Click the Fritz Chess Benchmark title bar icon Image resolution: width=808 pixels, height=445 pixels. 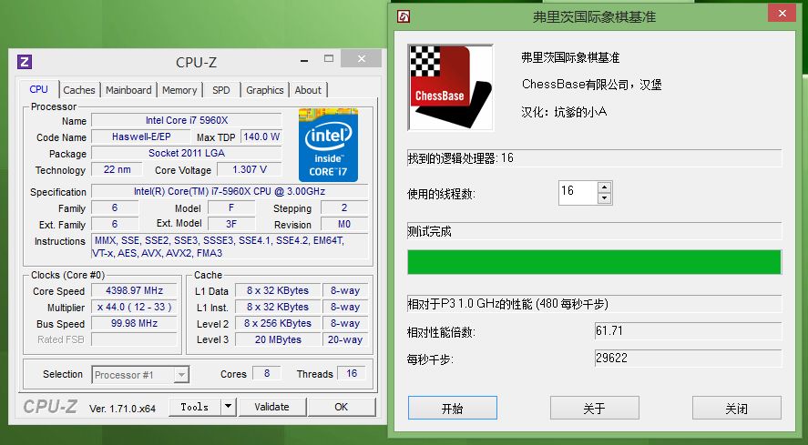[x=404, y=16]
